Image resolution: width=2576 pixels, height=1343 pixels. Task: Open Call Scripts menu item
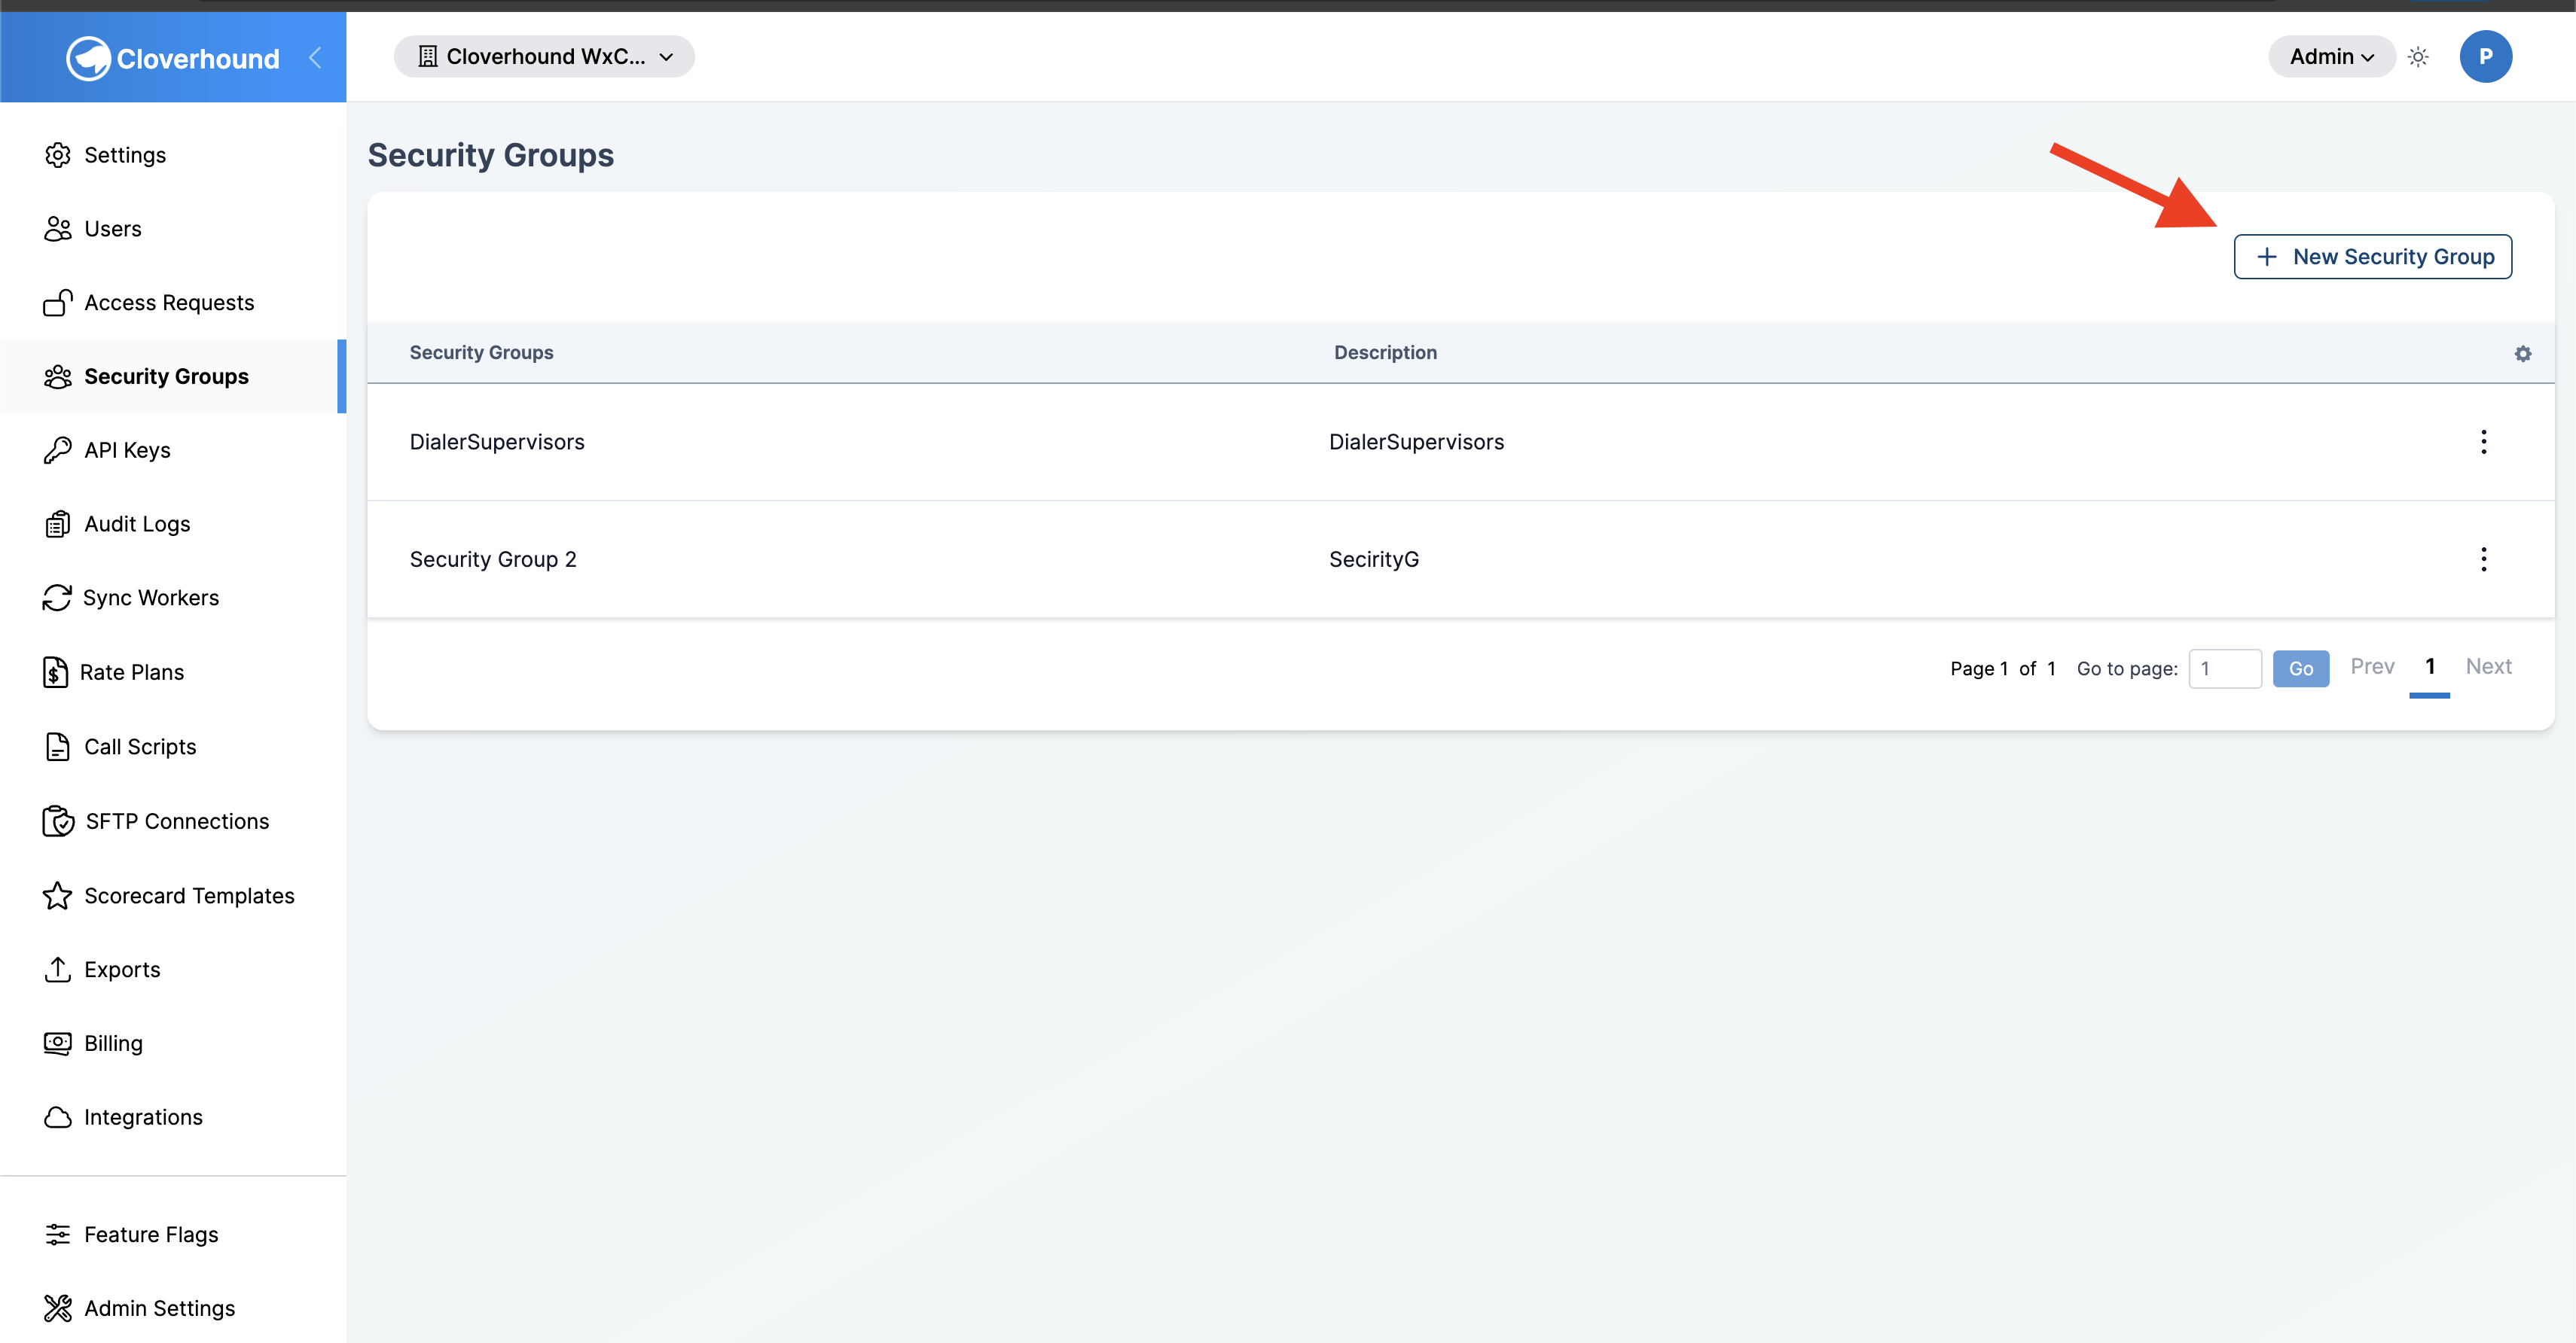tap(172, 747)
